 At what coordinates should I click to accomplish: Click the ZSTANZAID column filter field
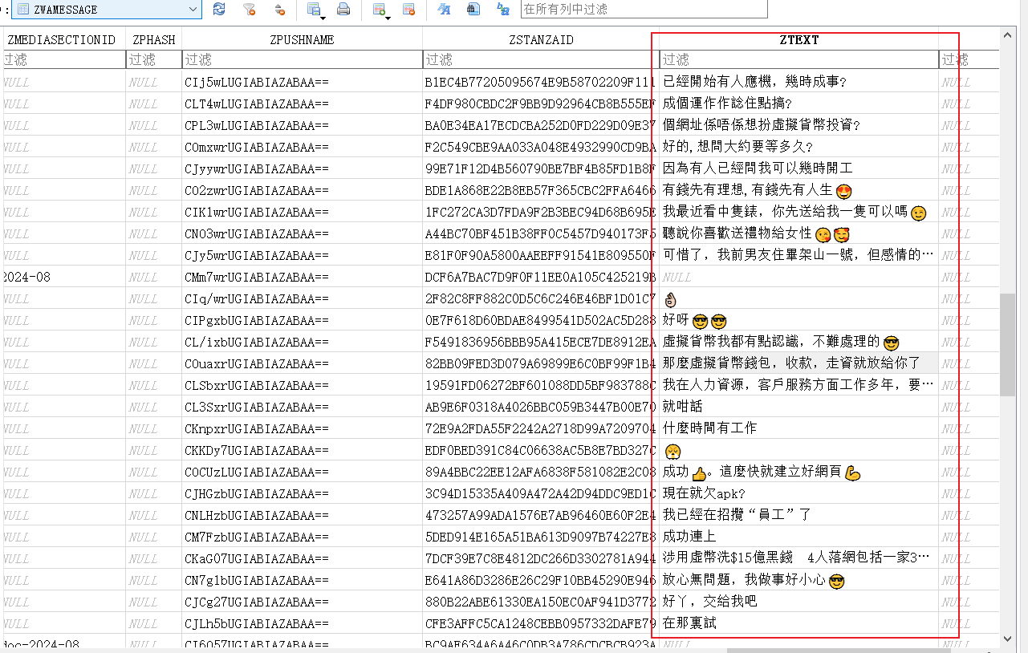tap(541, 59)
